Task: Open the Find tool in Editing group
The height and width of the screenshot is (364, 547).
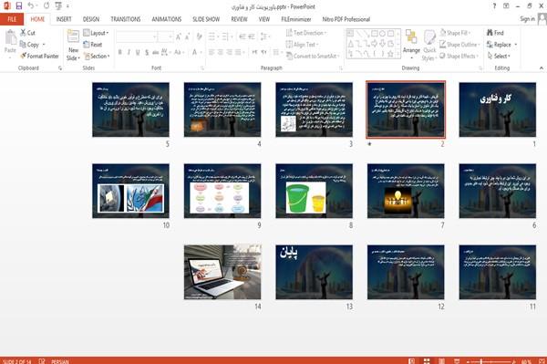Action: [495, 33]
